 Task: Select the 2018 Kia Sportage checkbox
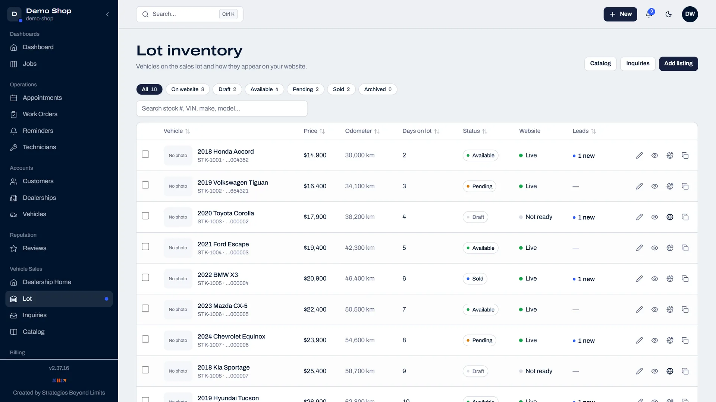tap(145, 370)
